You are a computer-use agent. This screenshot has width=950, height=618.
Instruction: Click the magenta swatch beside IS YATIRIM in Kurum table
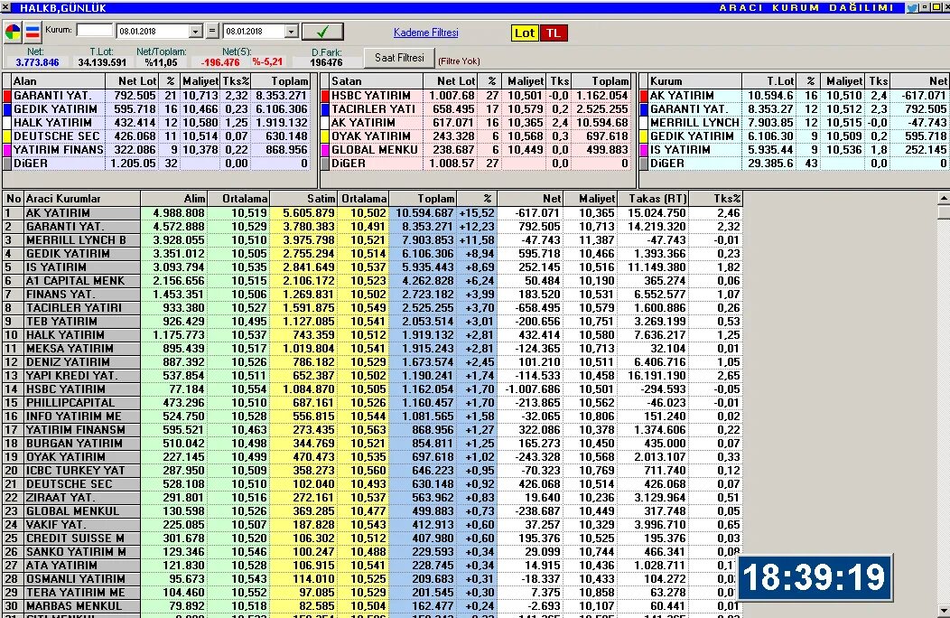click(x=644, y=150)
